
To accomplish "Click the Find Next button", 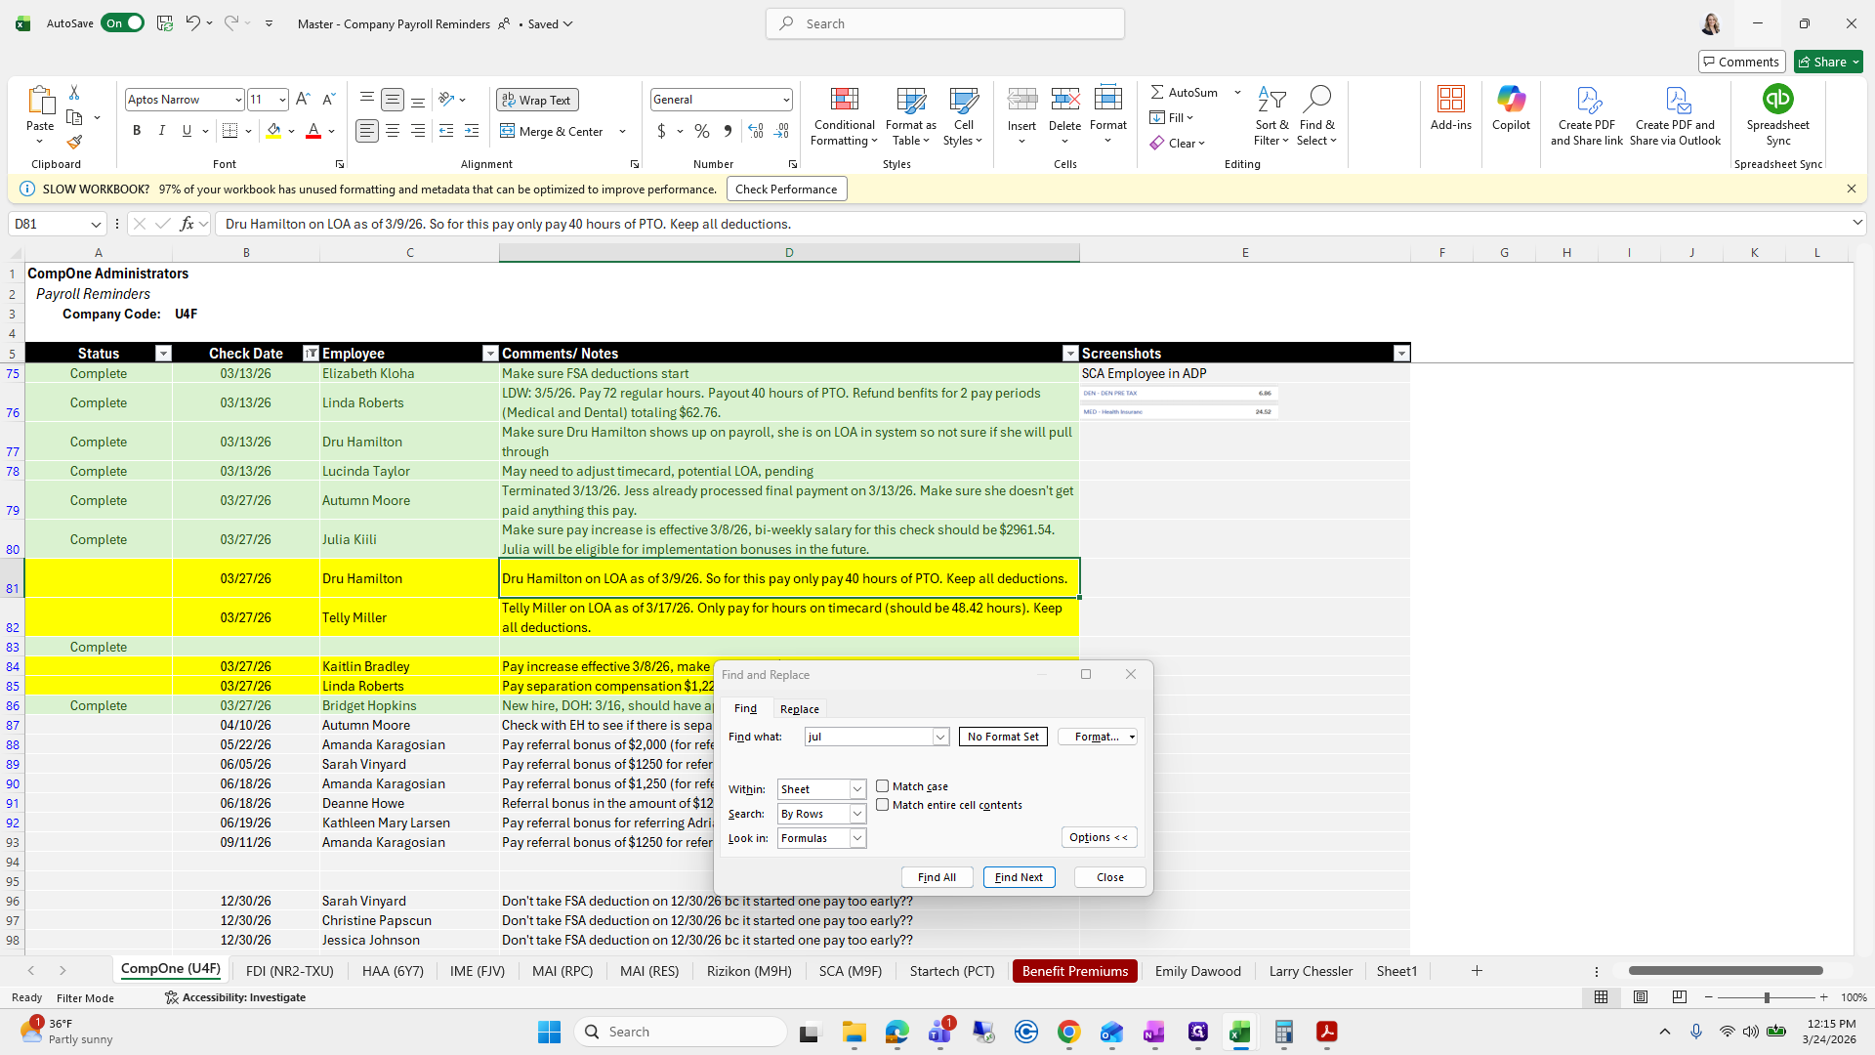I will 1019,877.
